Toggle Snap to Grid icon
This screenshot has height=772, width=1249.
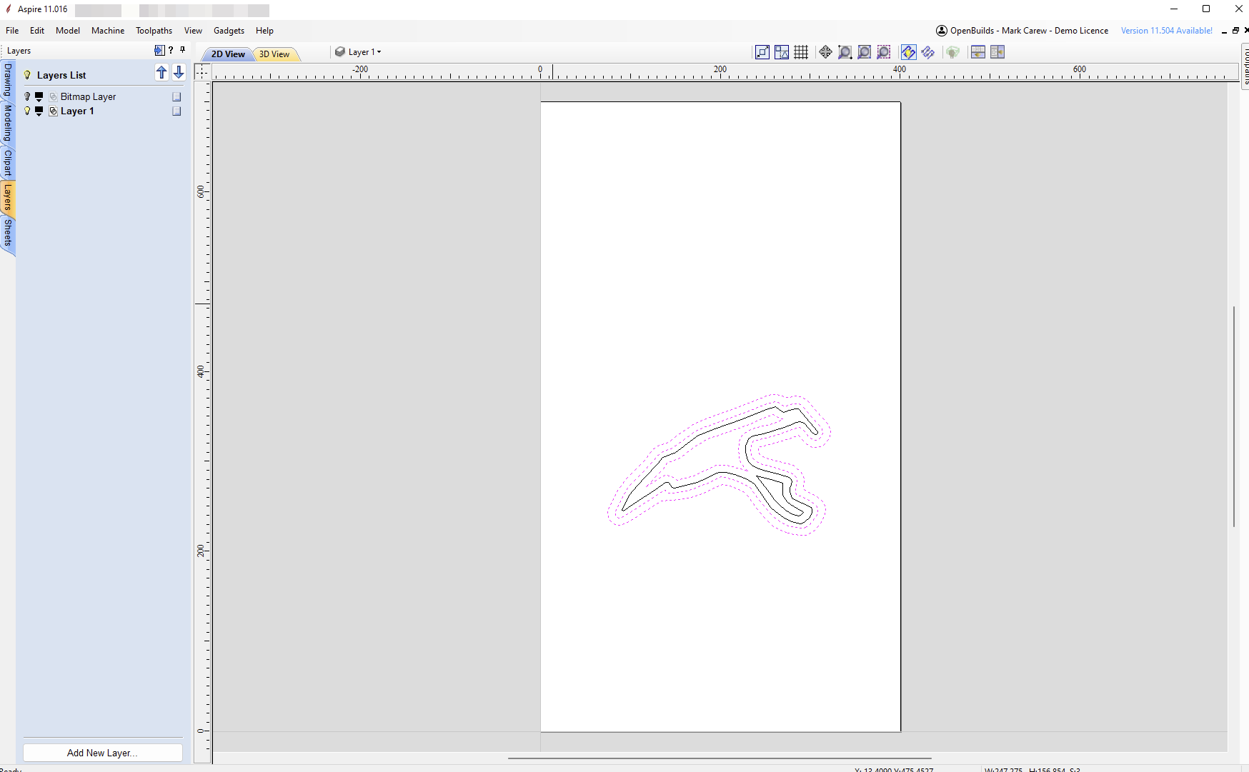coord(801,52)
